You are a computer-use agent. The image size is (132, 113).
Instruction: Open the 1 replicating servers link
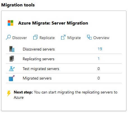99,59
